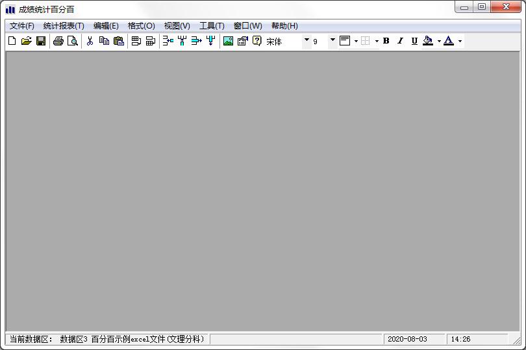Open Print Preview magnifier icon
Screen dimensions: 526x350
(x=72, y=41)
